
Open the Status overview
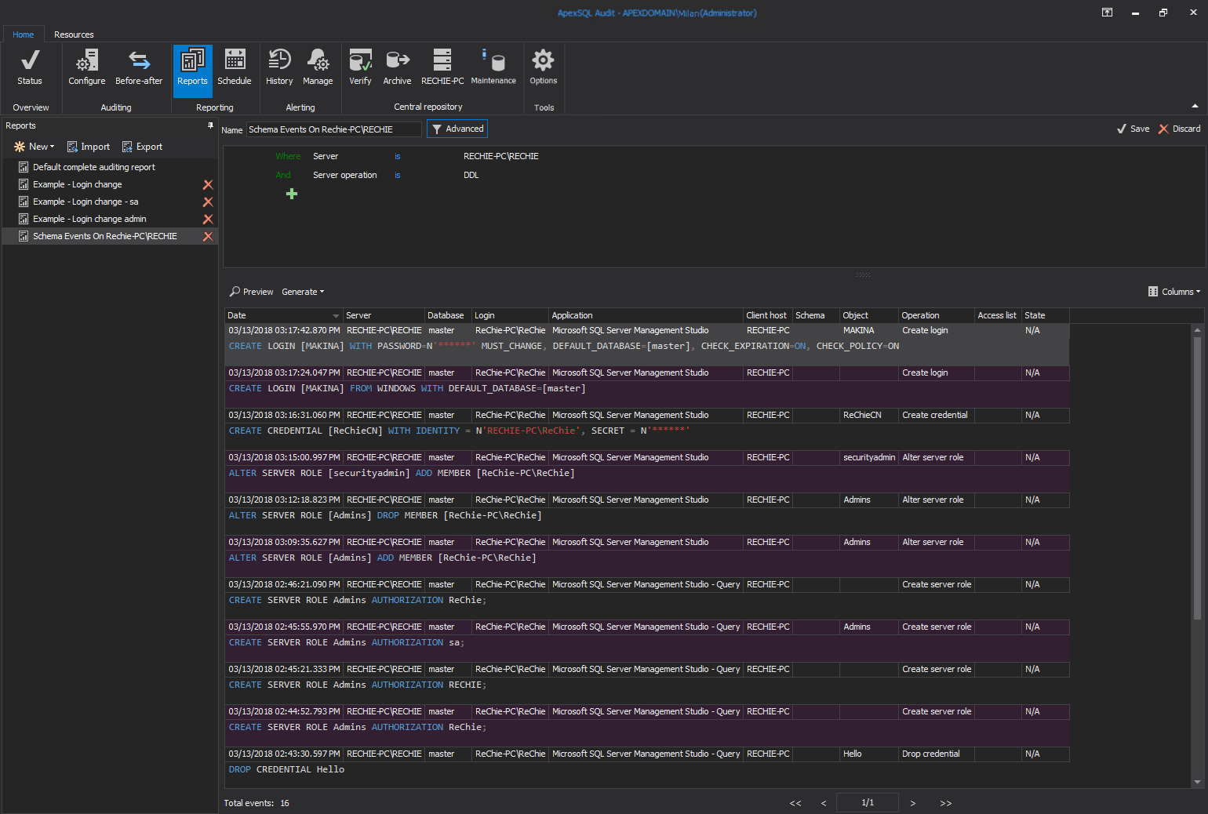[30, 68]
